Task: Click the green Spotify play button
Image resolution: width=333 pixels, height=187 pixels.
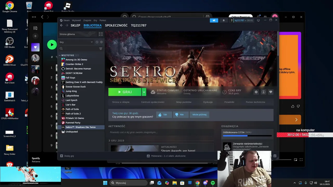Action: click(x=52, y=45)
